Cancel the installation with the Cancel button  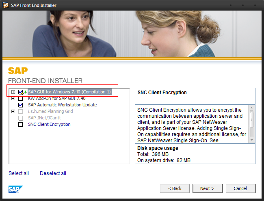coord(239,188)
